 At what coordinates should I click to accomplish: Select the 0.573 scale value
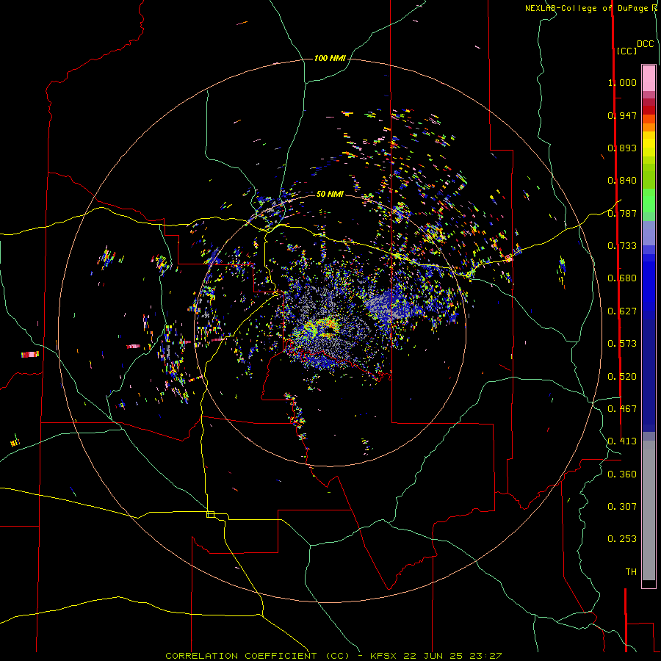tap(622, 344)
